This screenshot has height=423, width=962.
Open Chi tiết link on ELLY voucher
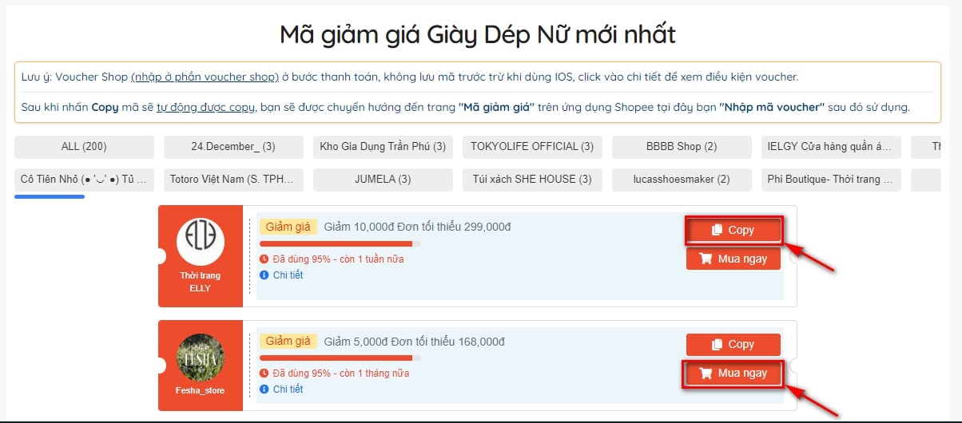click(288, 275)
